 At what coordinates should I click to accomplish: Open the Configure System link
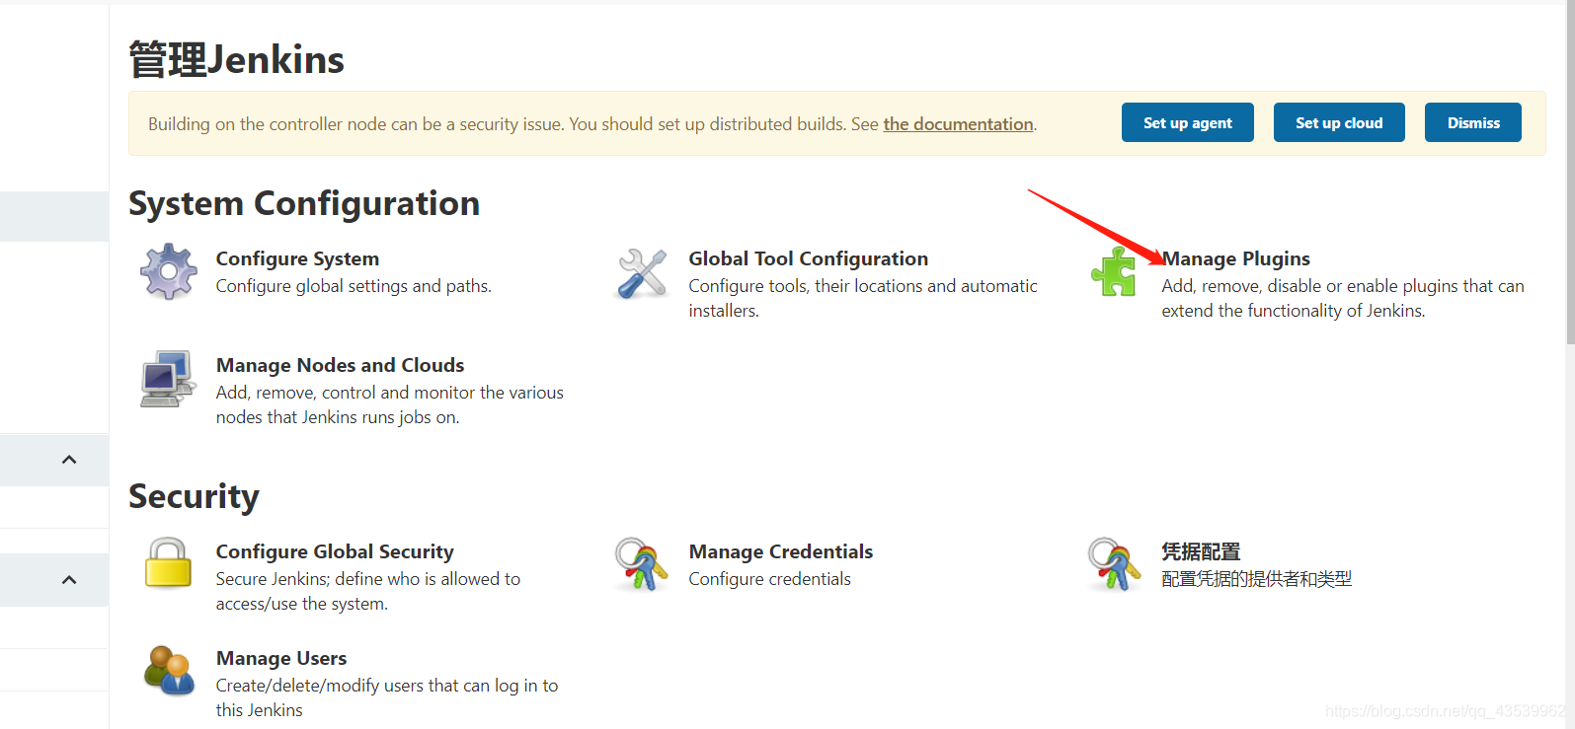click(x=297, y=258)
